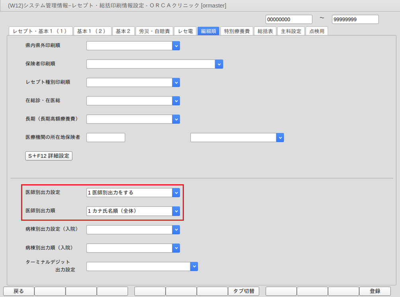Image resolution: width=400 pixels, height=297 pixels.
Task: Expand the ターミナルデジット出力設定 dropdown
Action: click(x=194, y=266)
